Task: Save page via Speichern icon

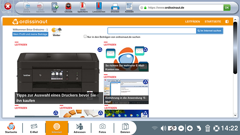Action: [x=82, y=7]
